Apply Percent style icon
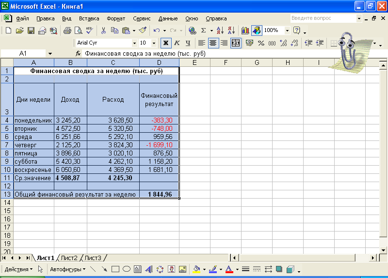 click(261, 43)
